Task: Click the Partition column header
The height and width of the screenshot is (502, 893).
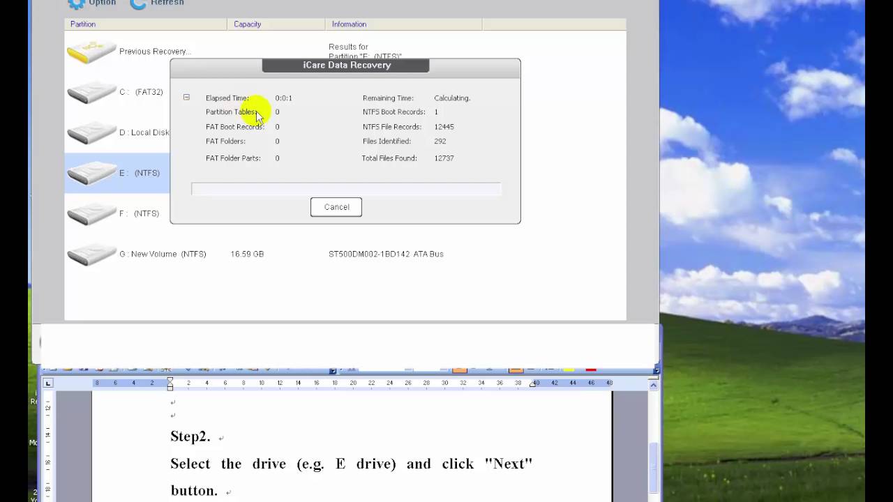Action: [146, 24]
